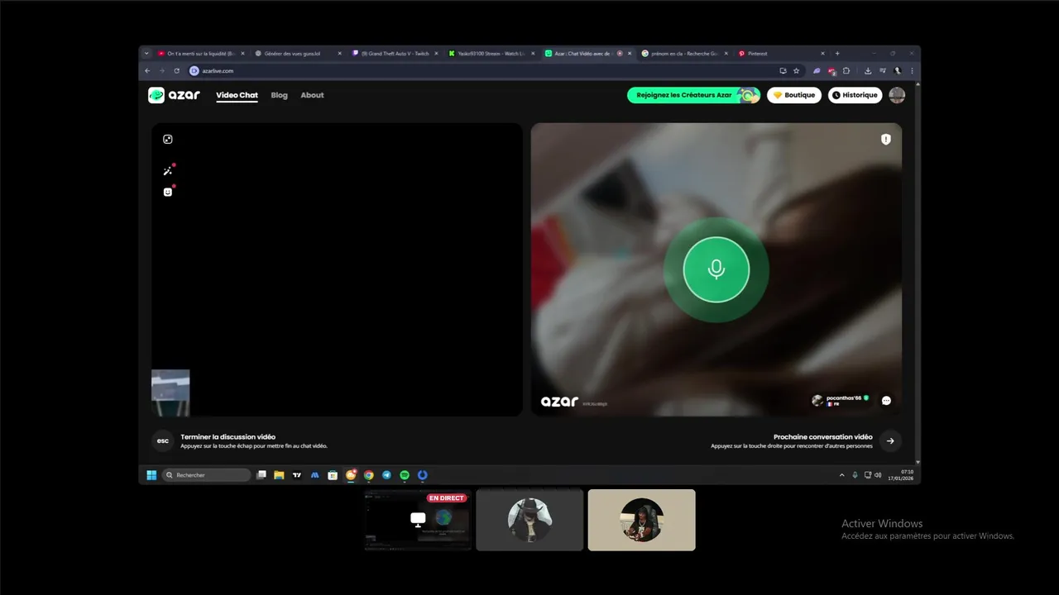The height and width of the screenshot is (595, 1059).
Task: Select the cowboy hat avatar participant tile
Action: 529,520
